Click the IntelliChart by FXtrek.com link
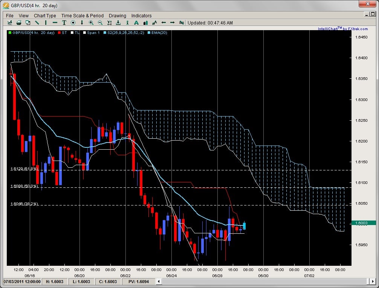Image resolution: width=379 pixels, height=288 pixels. 343,29
